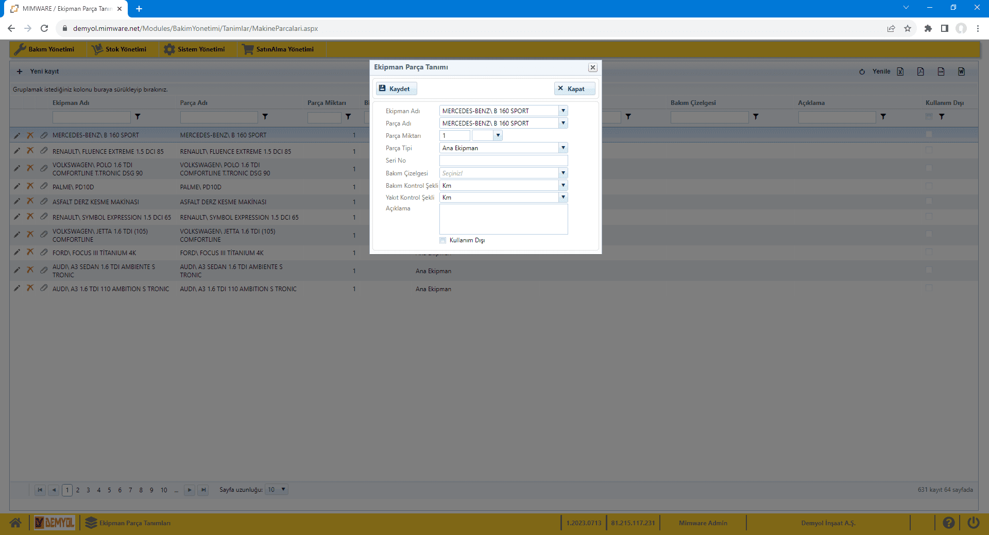
Task: Click edit pencil for PALME\ PD10D row
Action: pyautogui.click(x=17, y=187)
